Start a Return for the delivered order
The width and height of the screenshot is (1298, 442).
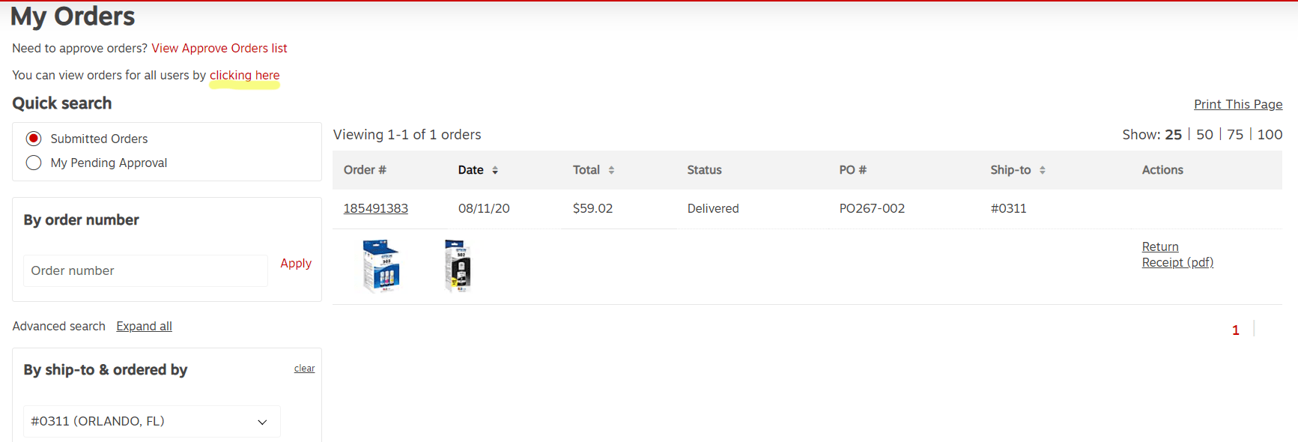click(1159, 246)
